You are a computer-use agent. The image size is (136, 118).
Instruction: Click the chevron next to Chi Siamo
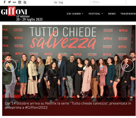click(x=83, y=14)
